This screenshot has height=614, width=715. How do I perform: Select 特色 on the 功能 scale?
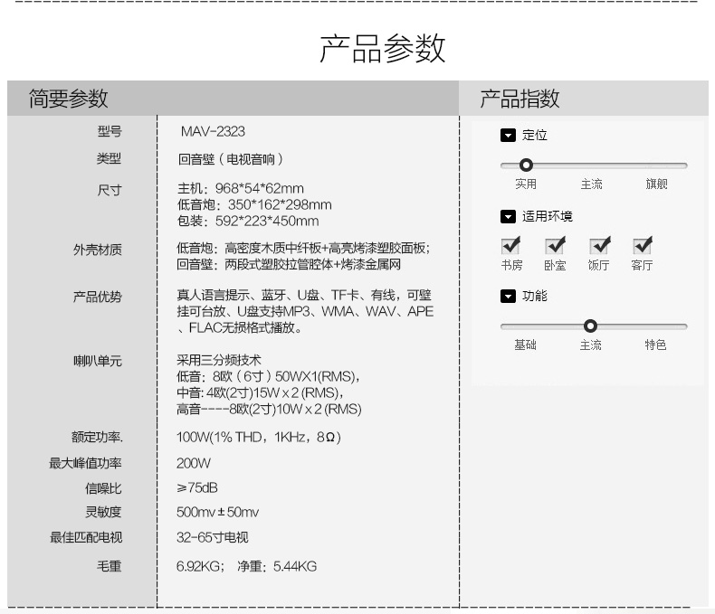click(655, 345)
